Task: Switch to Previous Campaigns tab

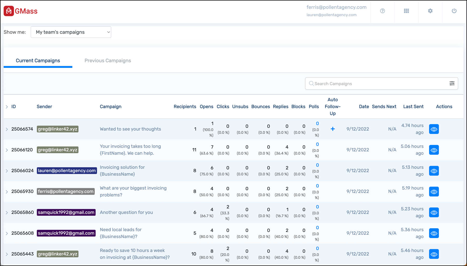Action: 108,61
